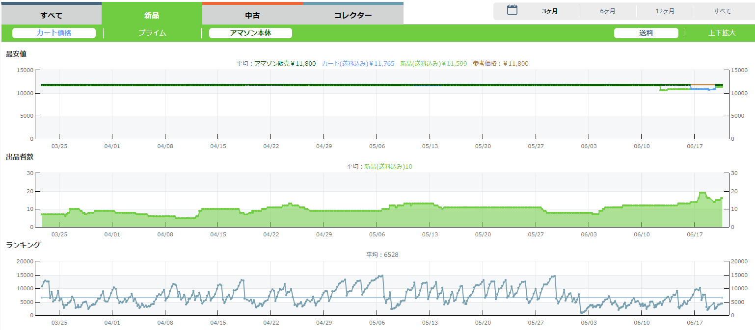The image size is (755, 330).
Task: Click the 参考価格 legend label
Action: [501, 64]
